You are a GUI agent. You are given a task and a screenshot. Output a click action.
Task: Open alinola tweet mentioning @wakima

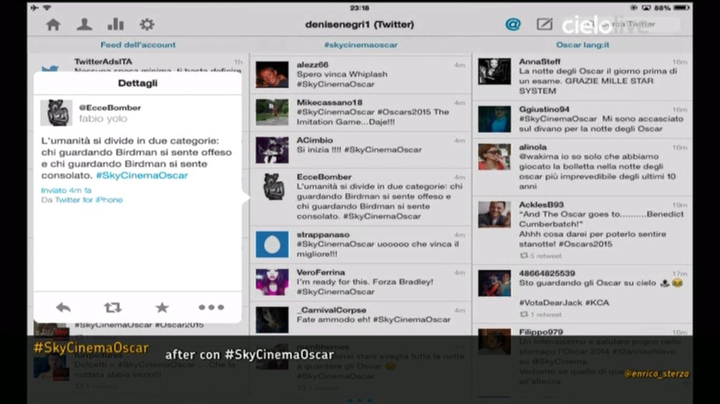pos(582,167)
